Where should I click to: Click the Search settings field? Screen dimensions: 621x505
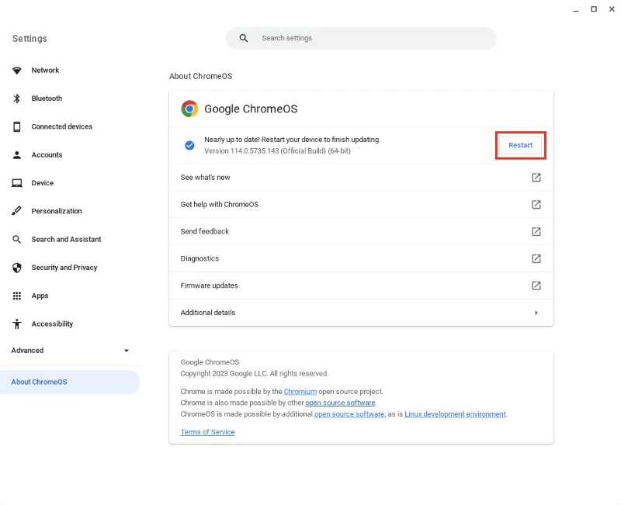[x=361, y=37]
